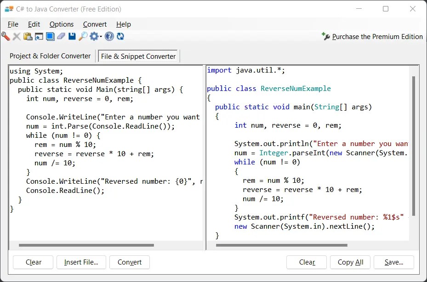Open the settings gear dropdown arrow
Image resolution: width=427 pixels, height=282 pixels.
tap(100, 36)
